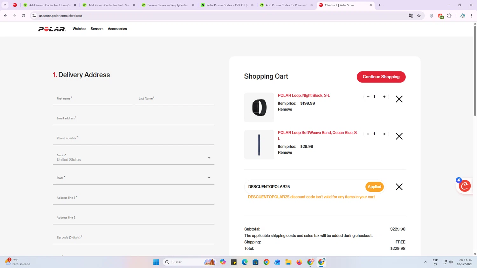Switch to Browse Stores SimplyCodes tab
This screenshot has width=477, height=268.
click(168, 5)
